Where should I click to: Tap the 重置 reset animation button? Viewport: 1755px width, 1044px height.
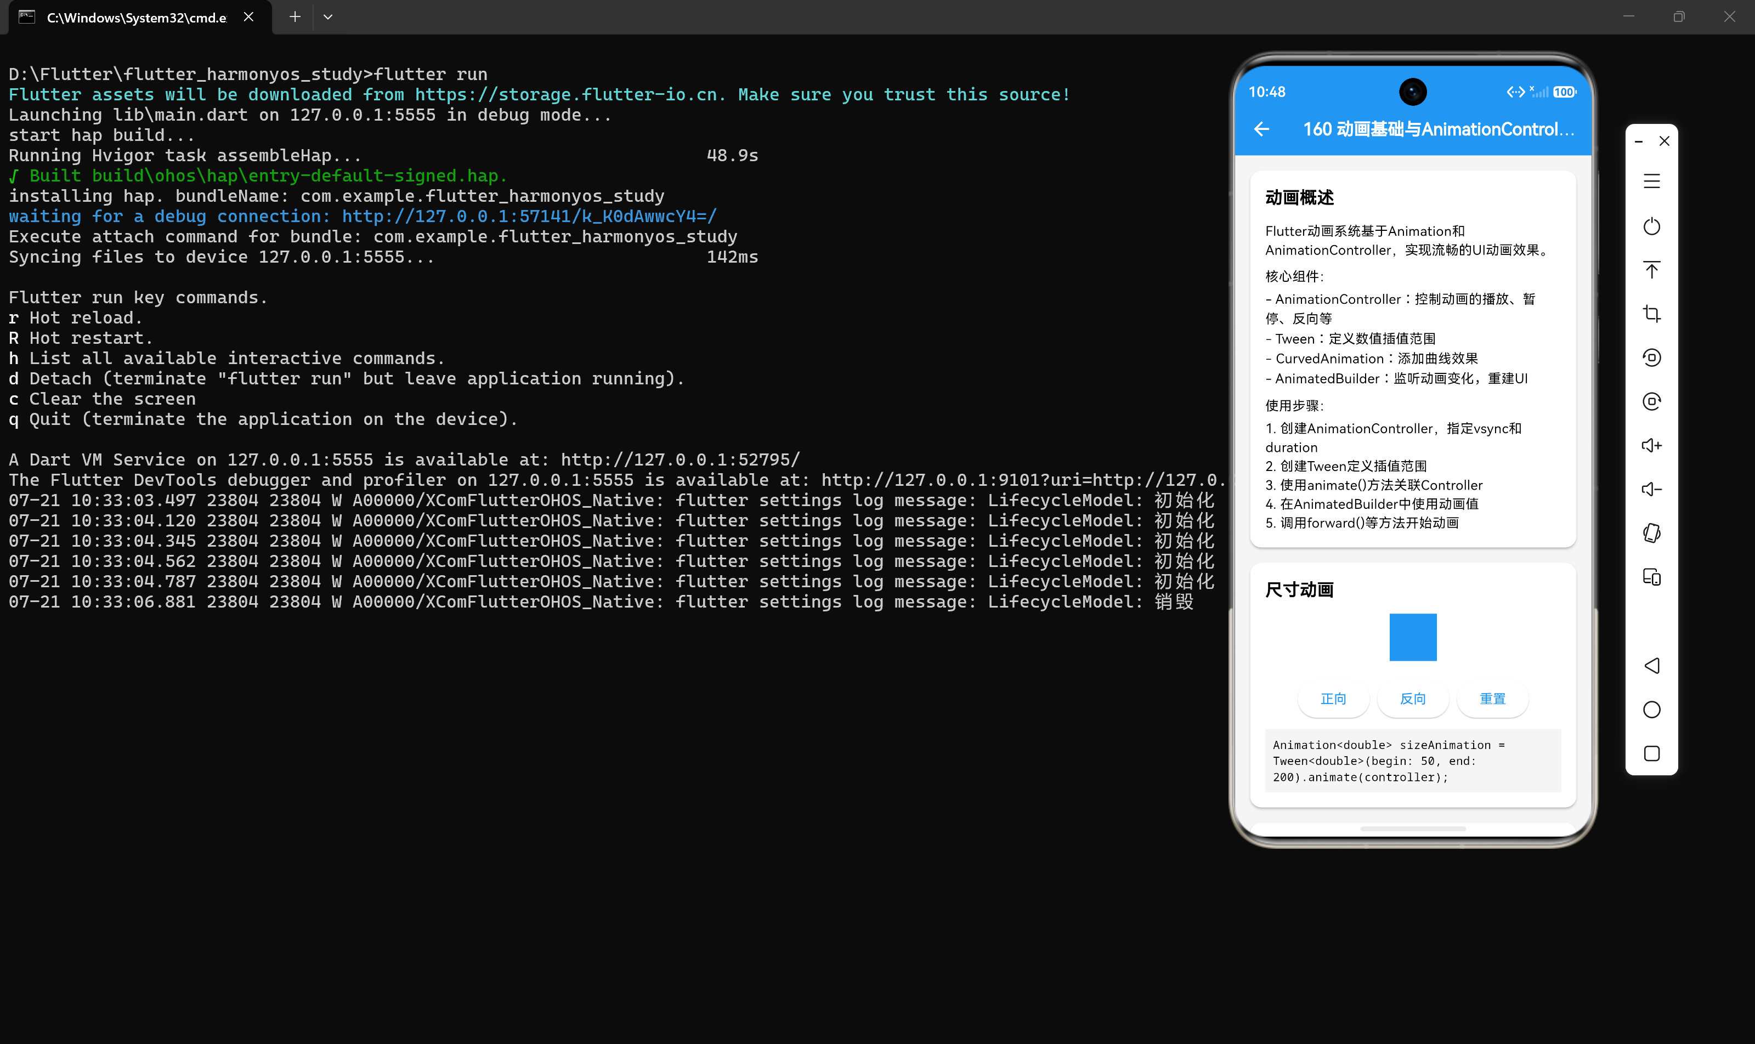(x=1492, y=699)
